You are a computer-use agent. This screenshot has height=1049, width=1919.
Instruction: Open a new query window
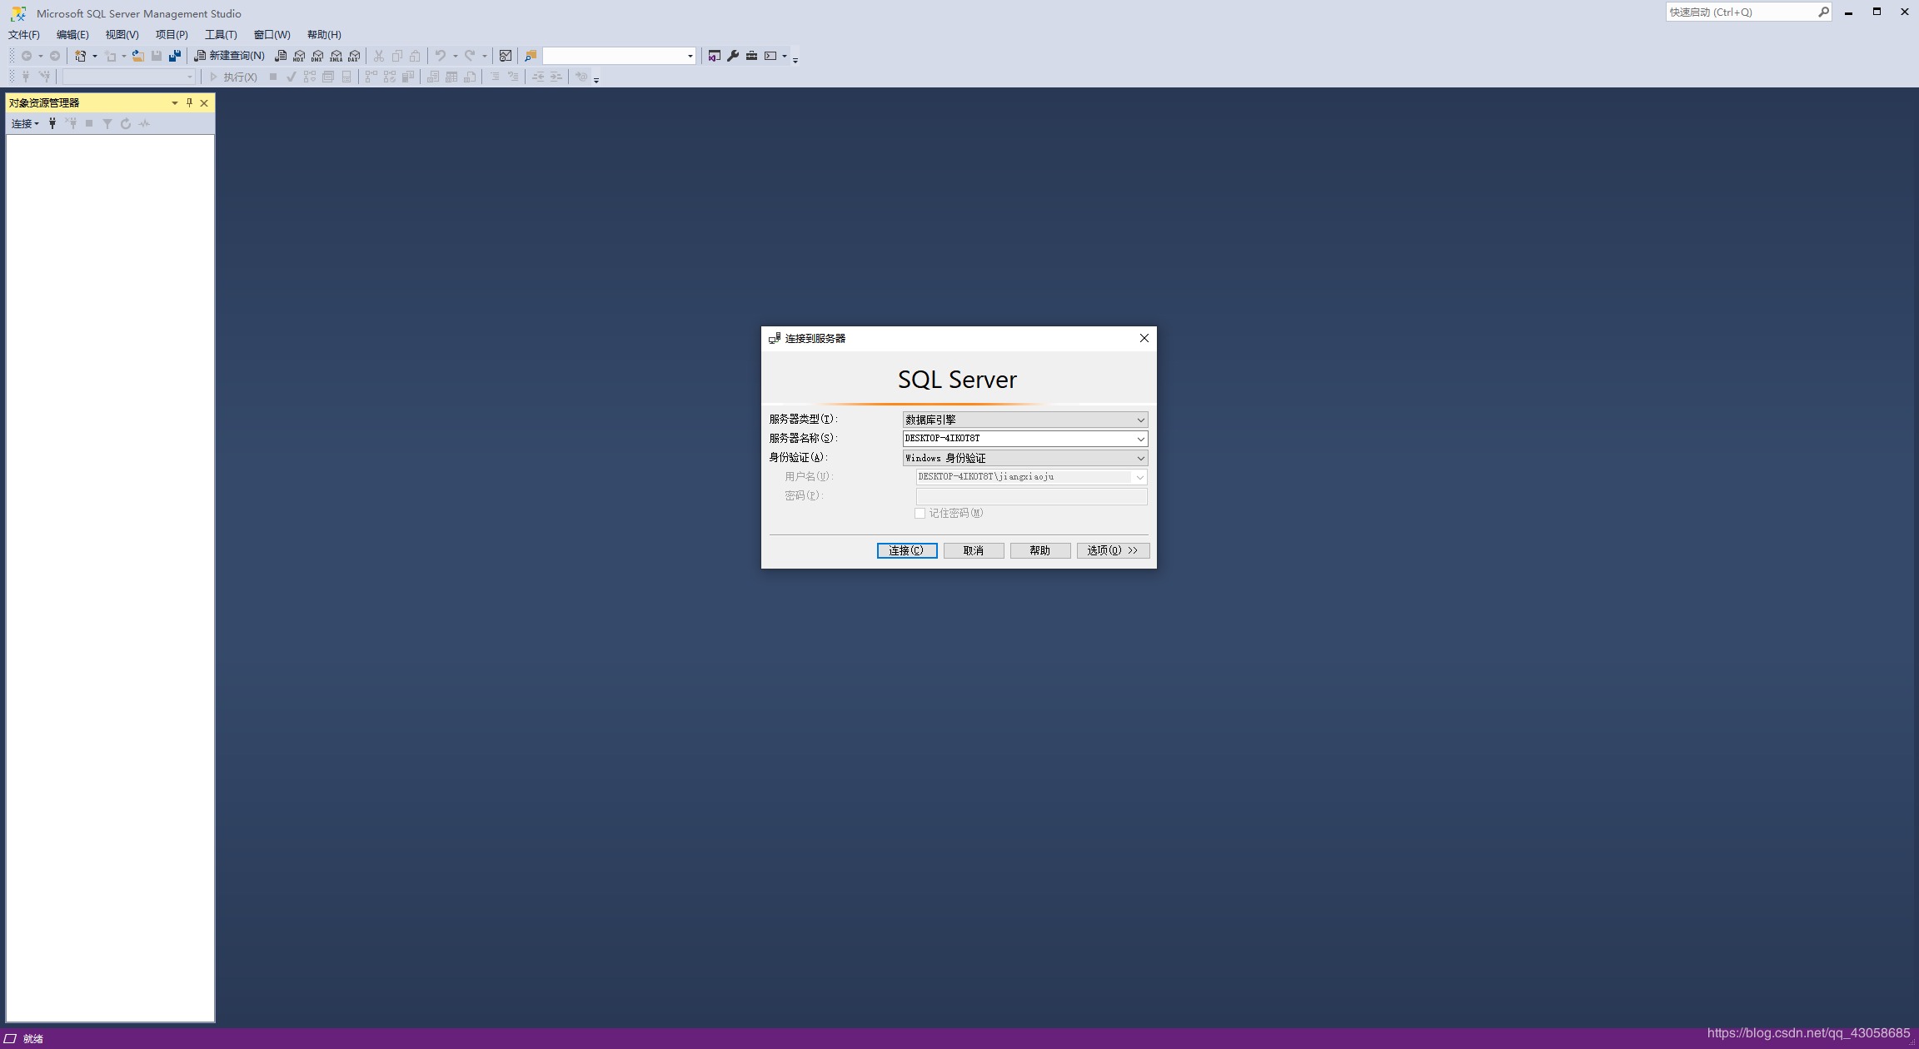click(229, 55)
